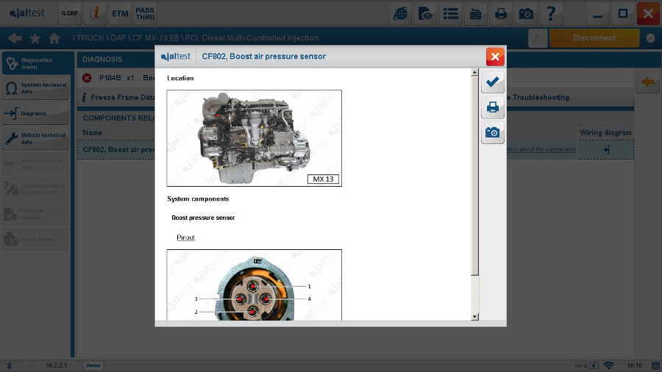The height and width of the screenshot is (372, 662).
Task: Click the globe network icon
Action: tap(400, 14)
